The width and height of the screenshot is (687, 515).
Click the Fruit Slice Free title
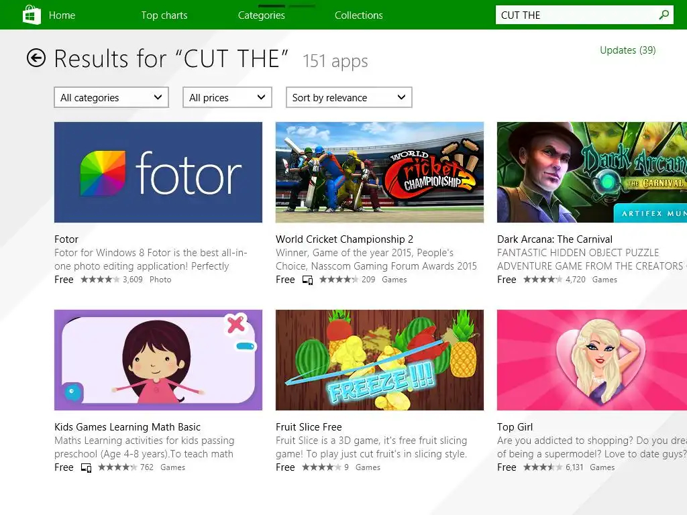coord(309,427)
